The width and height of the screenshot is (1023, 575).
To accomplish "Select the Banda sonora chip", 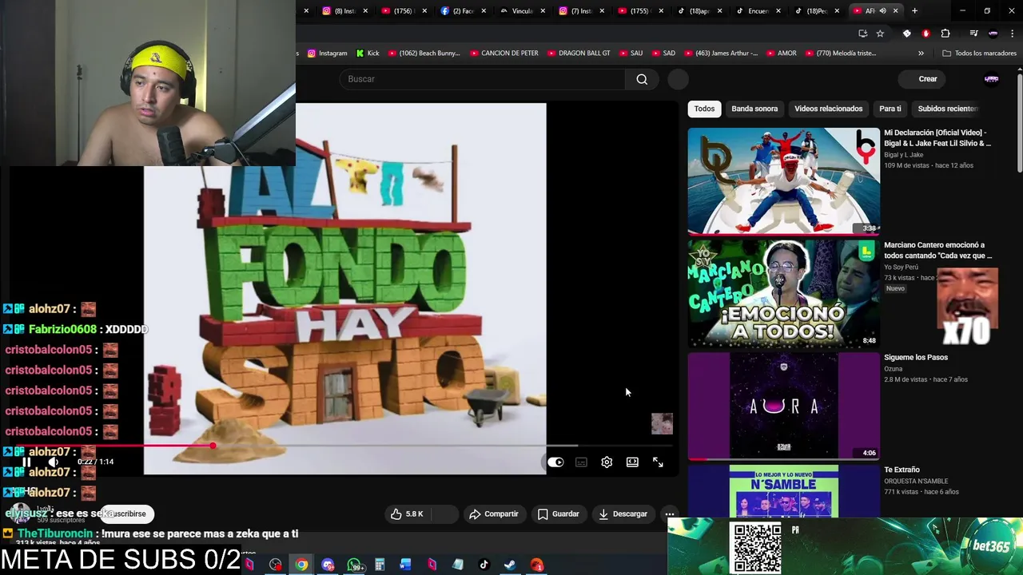I will pos(754,109).
